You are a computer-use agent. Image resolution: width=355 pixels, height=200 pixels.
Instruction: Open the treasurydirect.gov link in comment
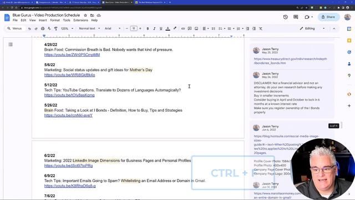pyautogui.click(x=290, y=61)
